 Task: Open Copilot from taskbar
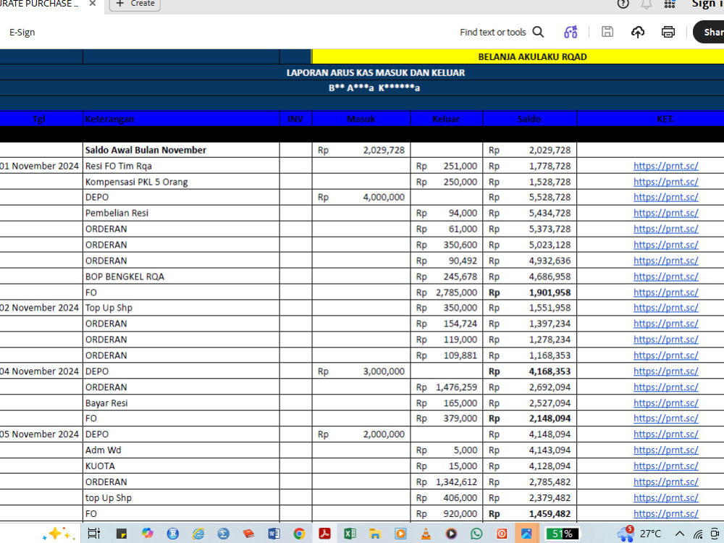[147, 534]
